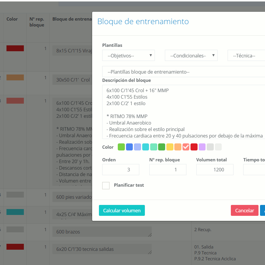Click the 4x25 C/4' Máxima block field
265x265 pixels.
(x=72, y=214)
